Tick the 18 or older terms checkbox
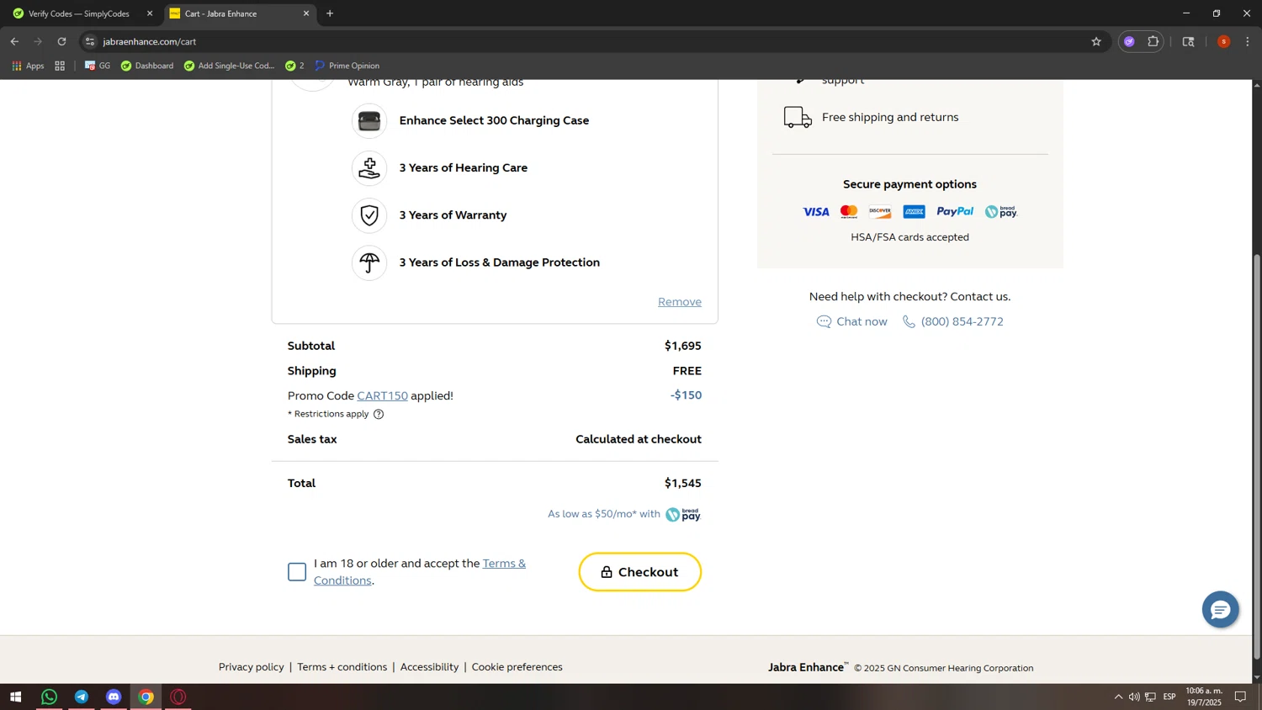The width and height of the screenshot is (1262, 710). click(x=297, y=572)
